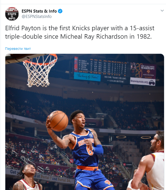166x190 pixels.
Task: Click the Перевести твит link
Action: 18,49
